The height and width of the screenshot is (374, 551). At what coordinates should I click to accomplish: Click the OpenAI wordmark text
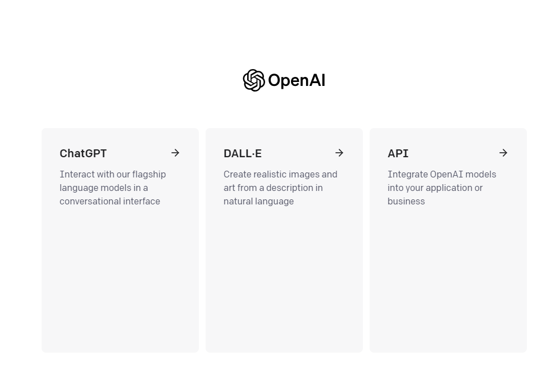coord(297,81)
